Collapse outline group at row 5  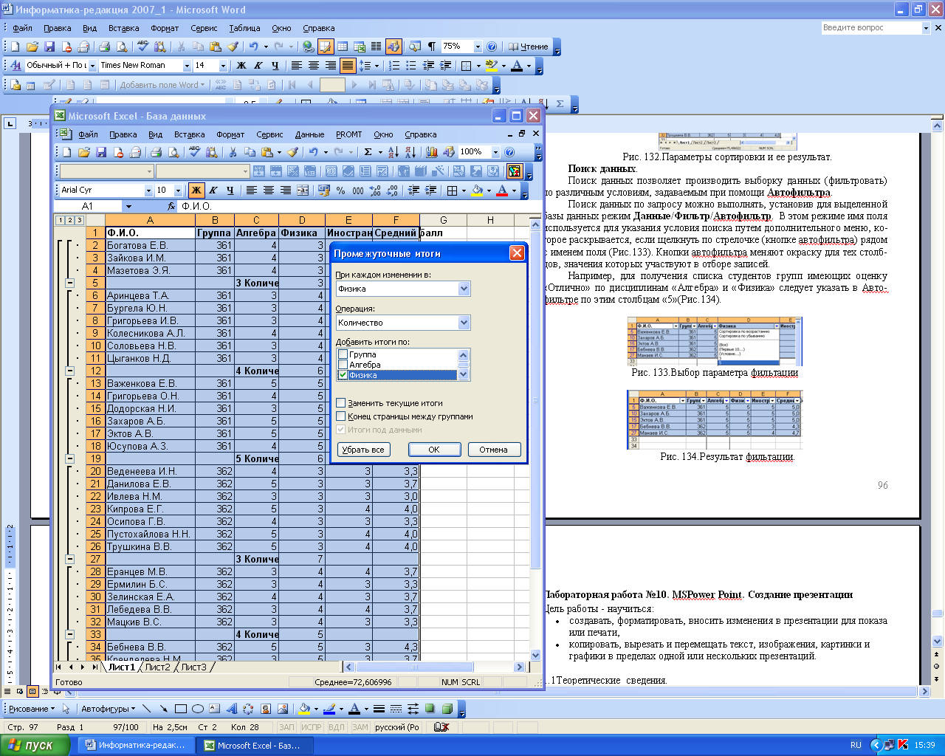click(x=70, y=283)
